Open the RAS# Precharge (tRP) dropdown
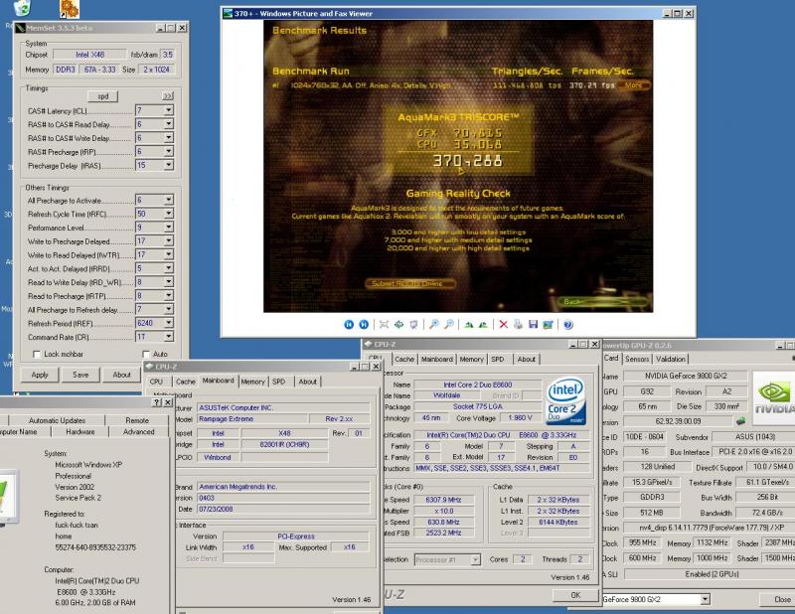The image size is (795, 614). (x=169, y=151)
